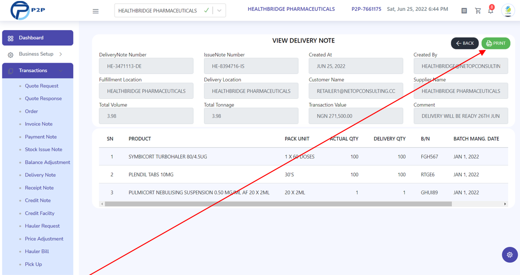Open Payment Note

pyautogui.click(x=40, y=137)
